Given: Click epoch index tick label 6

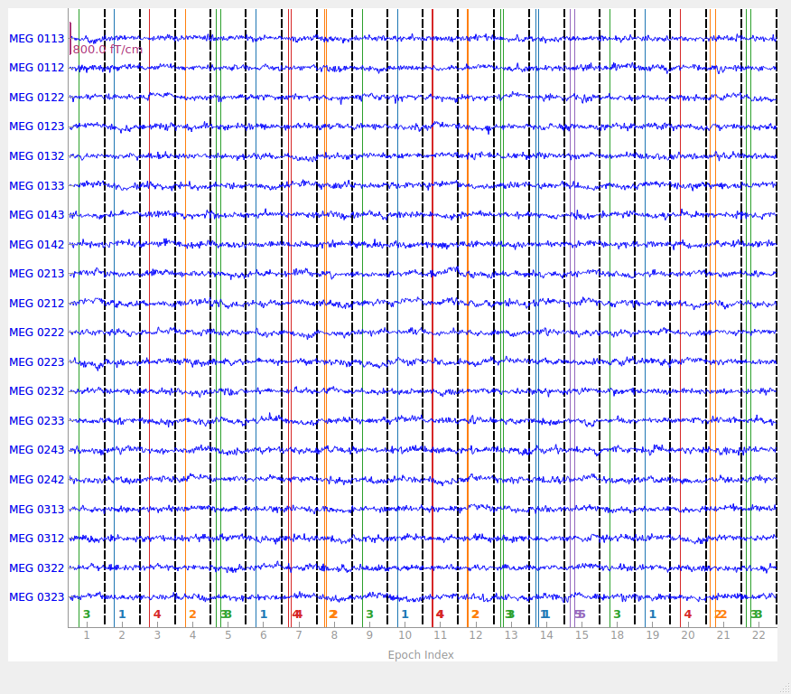Looking at the screenshot, I should (264, 635).
